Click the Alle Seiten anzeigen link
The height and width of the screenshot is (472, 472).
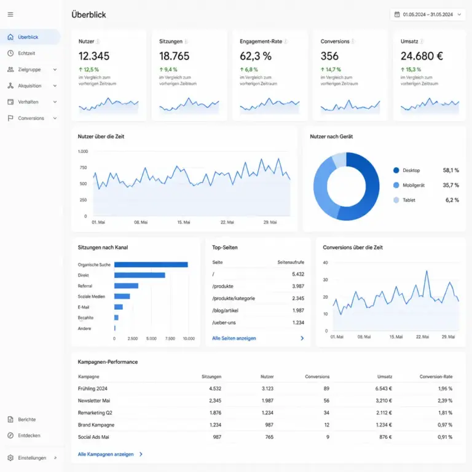pyautogui.click(x=234, y=339)
